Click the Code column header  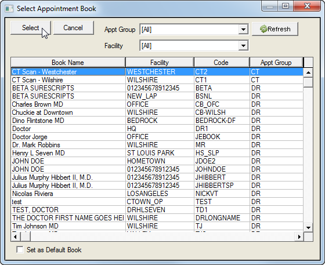(x=222, y=62)
